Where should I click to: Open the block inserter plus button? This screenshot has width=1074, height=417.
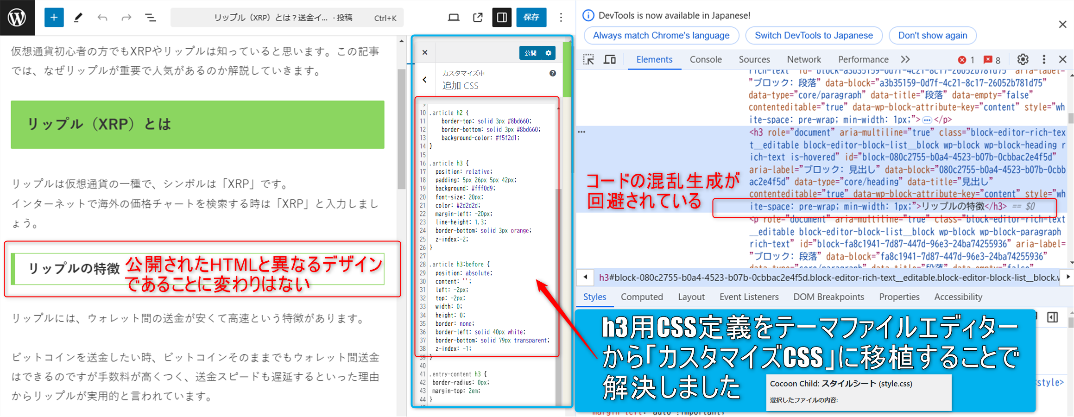pos(54,18)
